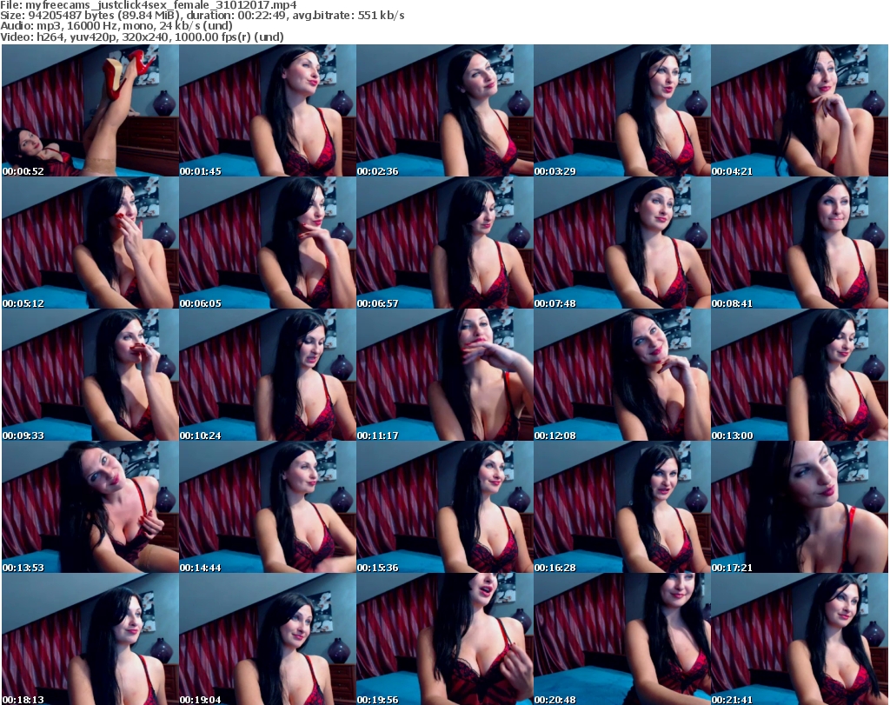Click the Size and duration info line
The height and width of the screenshot is (705, 890).
tap(202, 16)
